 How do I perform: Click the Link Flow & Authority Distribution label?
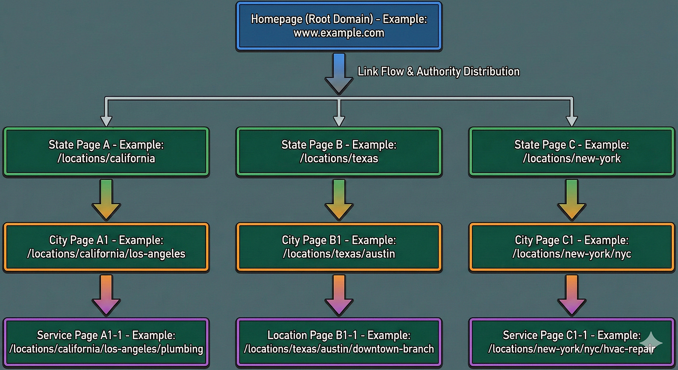tap(438, 71)
